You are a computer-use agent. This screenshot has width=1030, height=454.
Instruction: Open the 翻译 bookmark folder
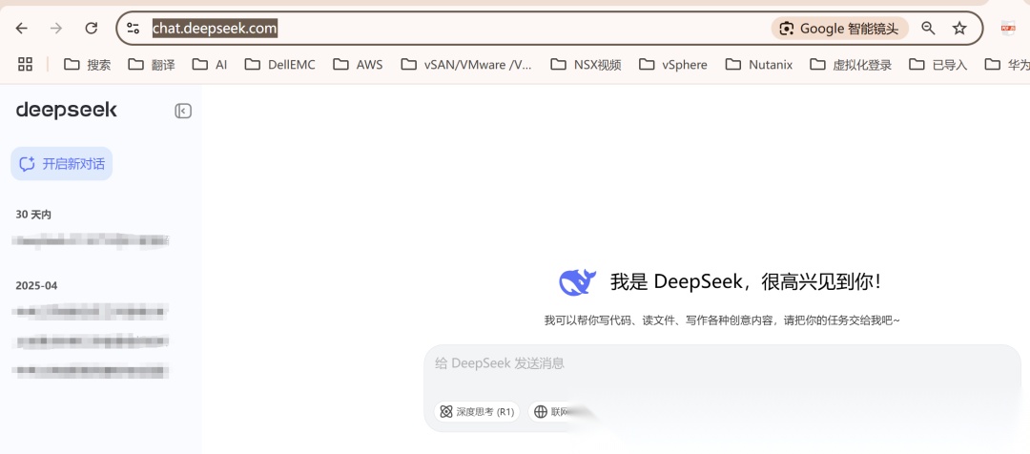[151, 65]
